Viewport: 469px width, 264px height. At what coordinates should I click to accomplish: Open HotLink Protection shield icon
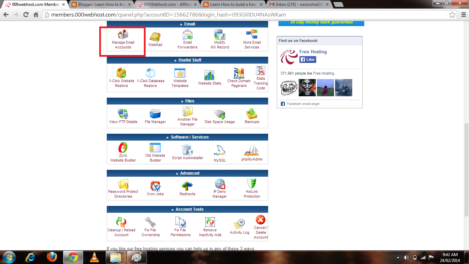click(252, 184)
